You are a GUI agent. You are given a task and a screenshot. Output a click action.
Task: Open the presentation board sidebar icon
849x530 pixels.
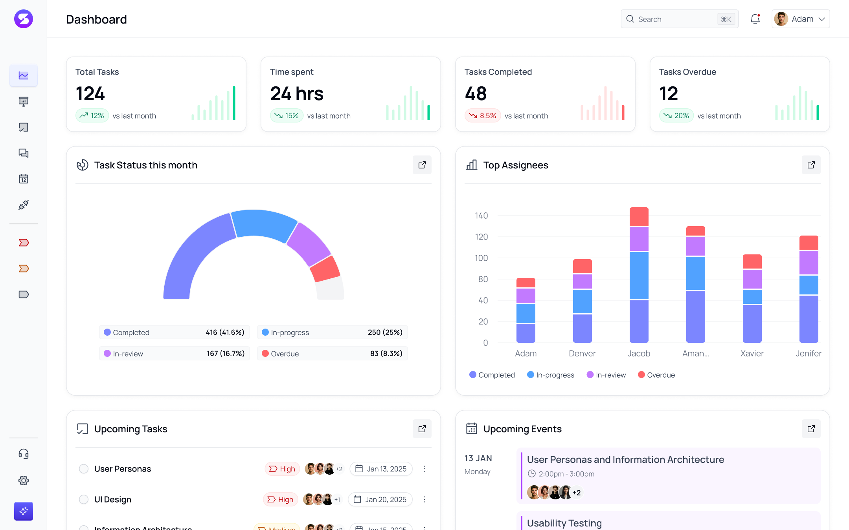(x=24, y=102)
